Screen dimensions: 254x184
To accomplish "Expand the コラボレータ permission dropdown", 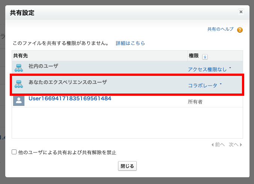I will pos(205,85).
